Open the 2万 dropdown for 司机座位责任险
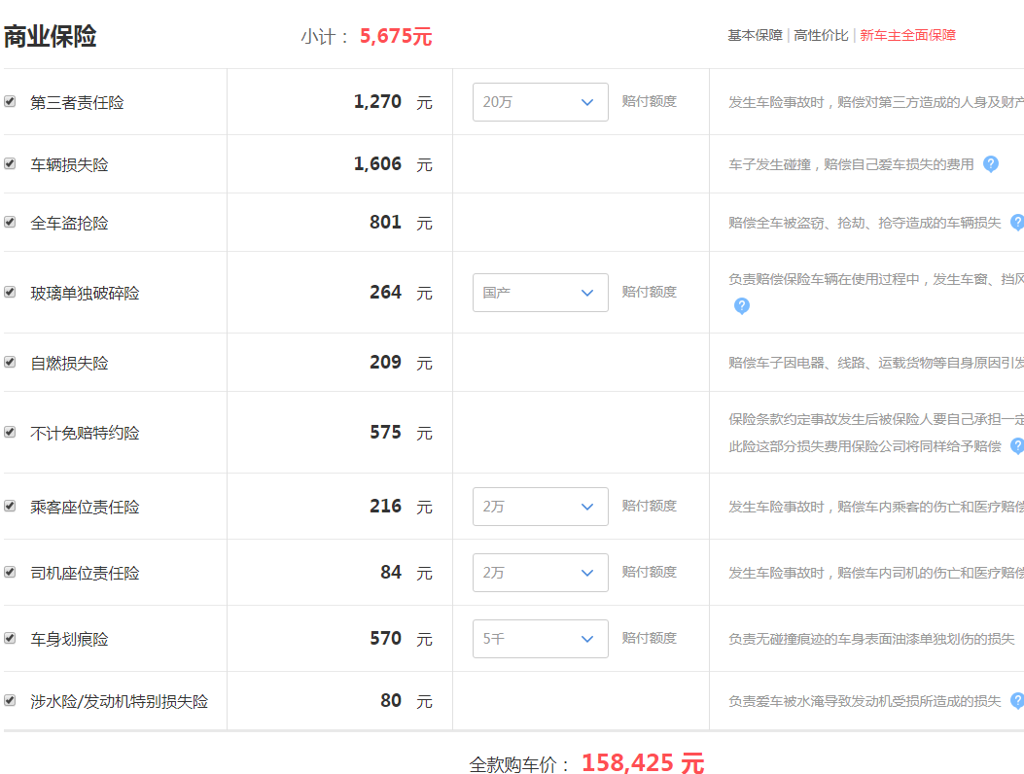1024x774 pixels. [x=540, y=573]
